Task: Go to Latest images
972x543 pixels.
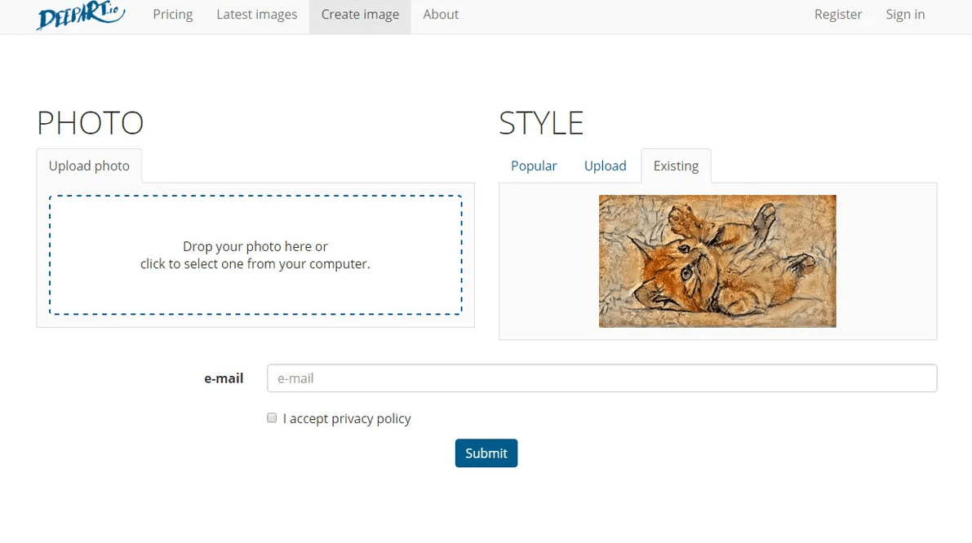Action: (x=256, y=14)
